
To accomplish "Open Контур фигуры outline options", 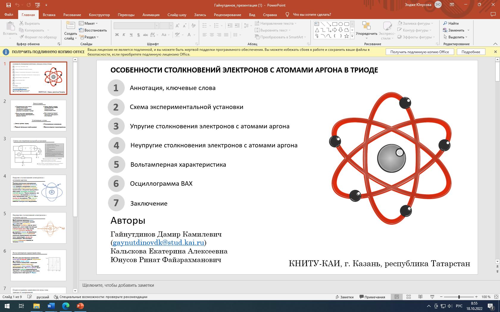I will coord(415,30).
